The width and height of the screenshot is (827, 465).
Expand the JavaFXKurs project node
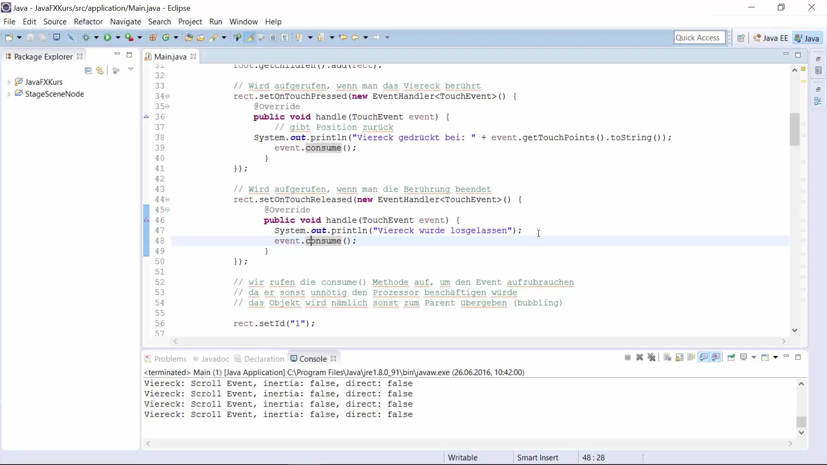9,82
